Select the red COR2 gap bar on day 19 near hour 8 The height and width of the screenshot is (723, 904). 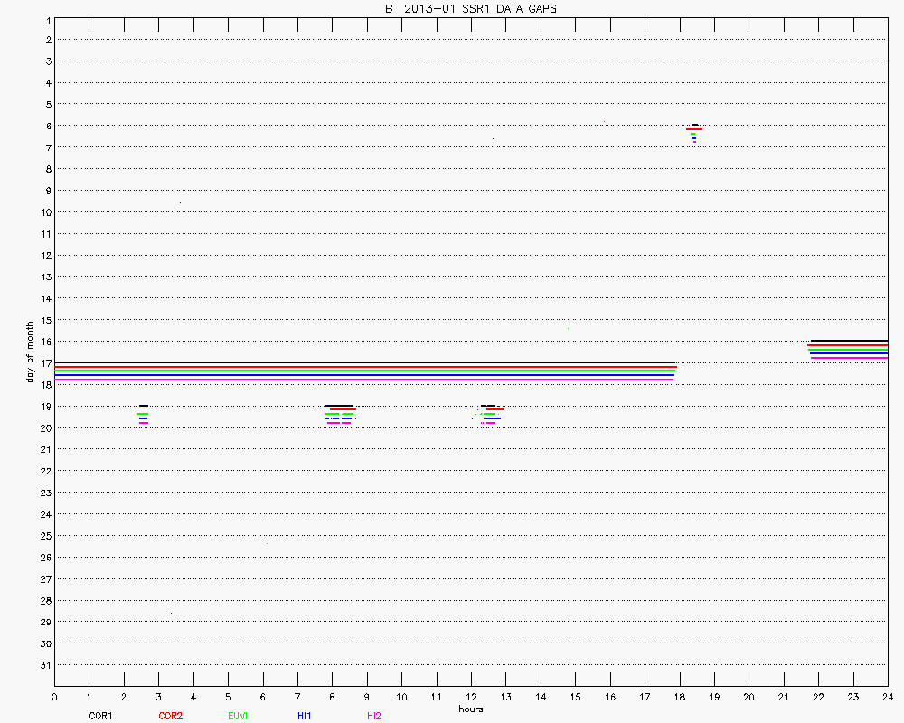pyautogui.click(x=343, y=409)
